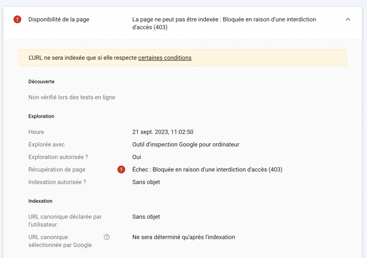Select the Exploration section heading

[41, 116]
